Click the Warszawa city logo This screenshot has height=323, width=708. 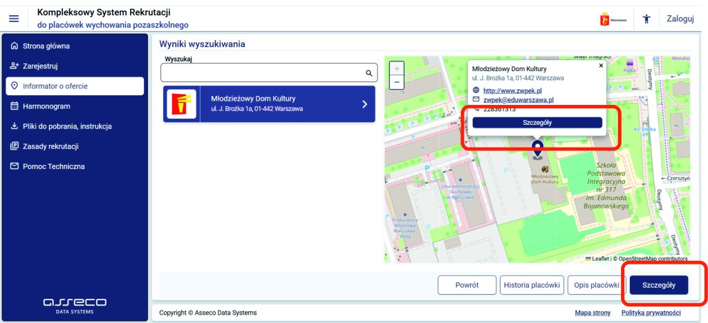click(x=613, y=19)
